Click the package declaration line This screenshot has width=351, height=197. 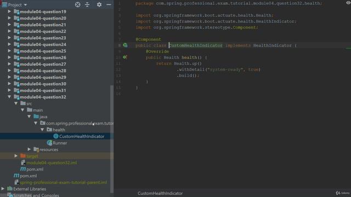tap(229, 3)
